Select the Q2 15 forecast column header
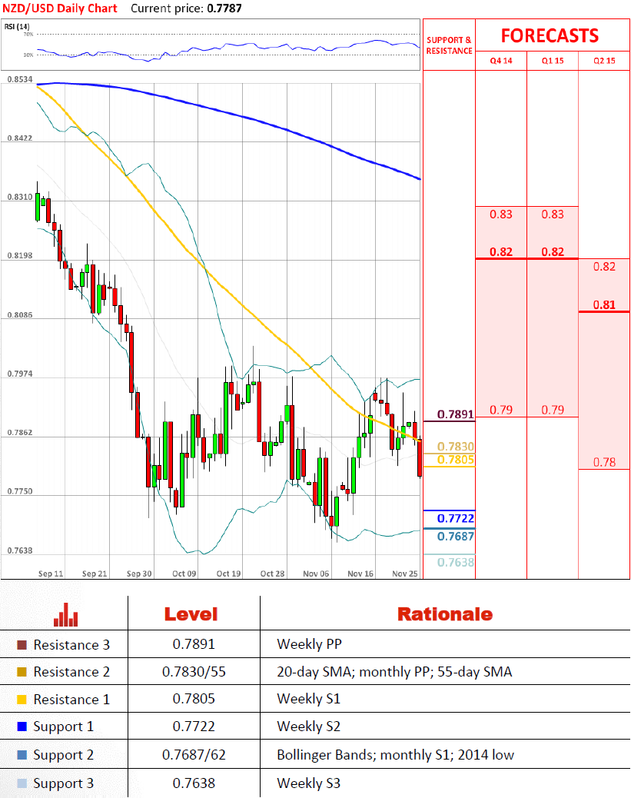Image resolution: width=631 pixels, height=798 pixels. [x=605, y=61]
